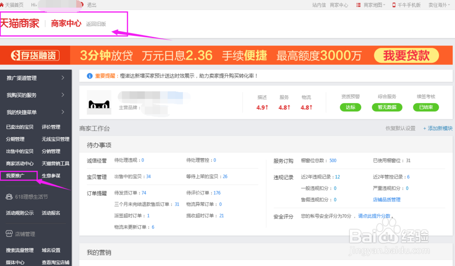The image size is (455, 266).
Task: Click 恢复默认设置 link
Action: (400, 128)
